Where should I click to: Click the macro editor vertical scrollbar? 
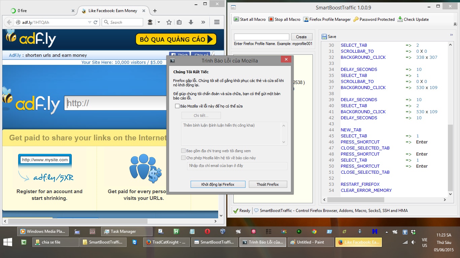(451, 158)
